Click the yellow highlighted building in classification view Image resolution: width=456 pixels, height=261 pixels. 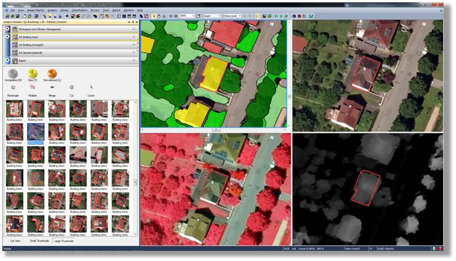tap(214, 74)
